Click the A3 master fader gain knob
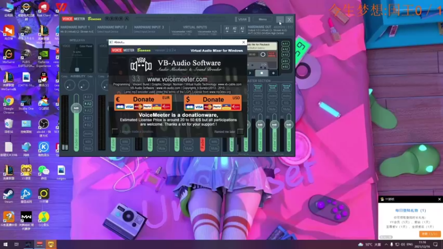Image resolution: width=443 pixels, height=249 pixels. (260, 124)
